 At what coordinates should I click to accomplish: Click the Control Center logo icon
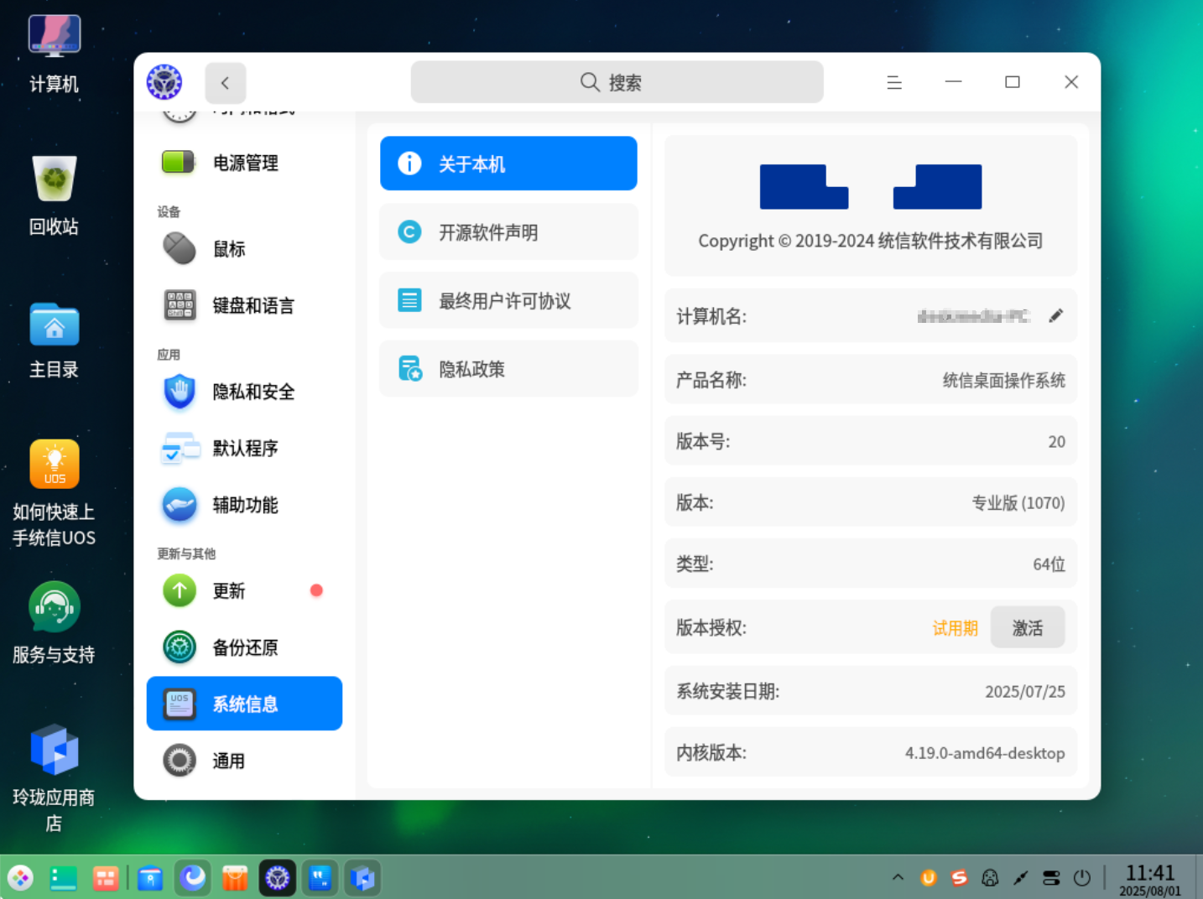[164, 82]
